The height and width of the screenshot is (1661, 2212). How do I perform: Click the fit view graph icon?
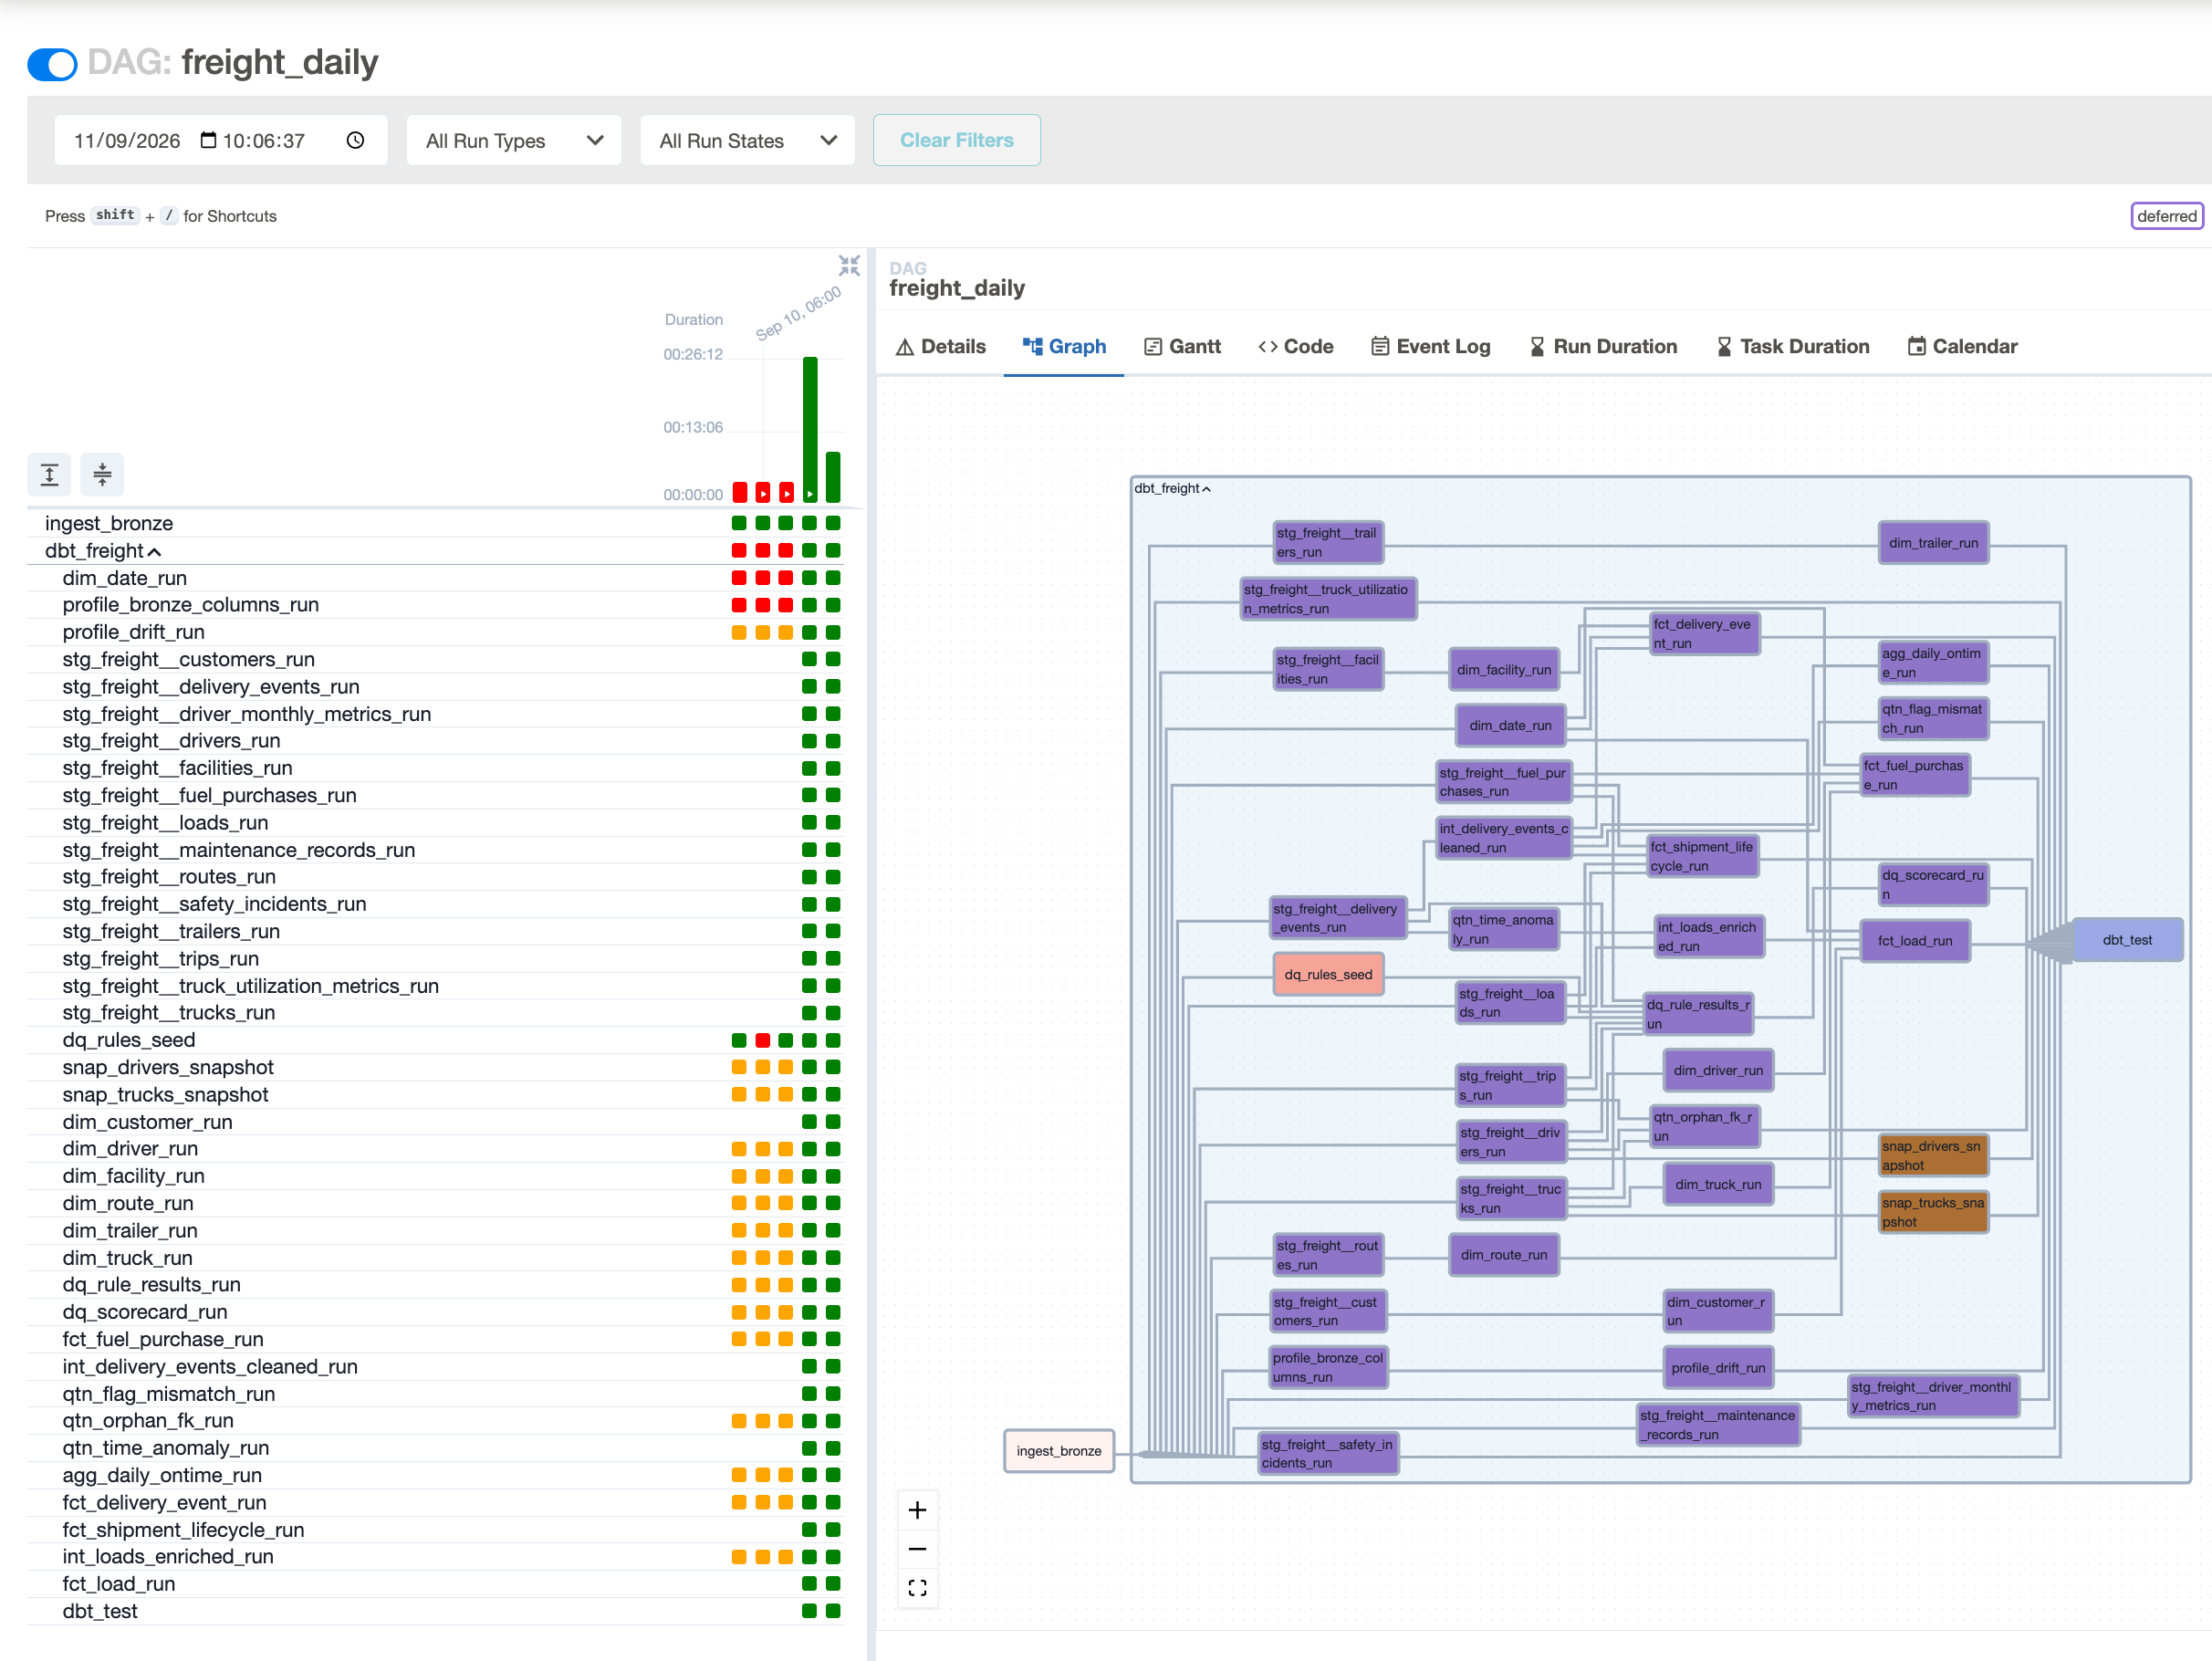917,1588
